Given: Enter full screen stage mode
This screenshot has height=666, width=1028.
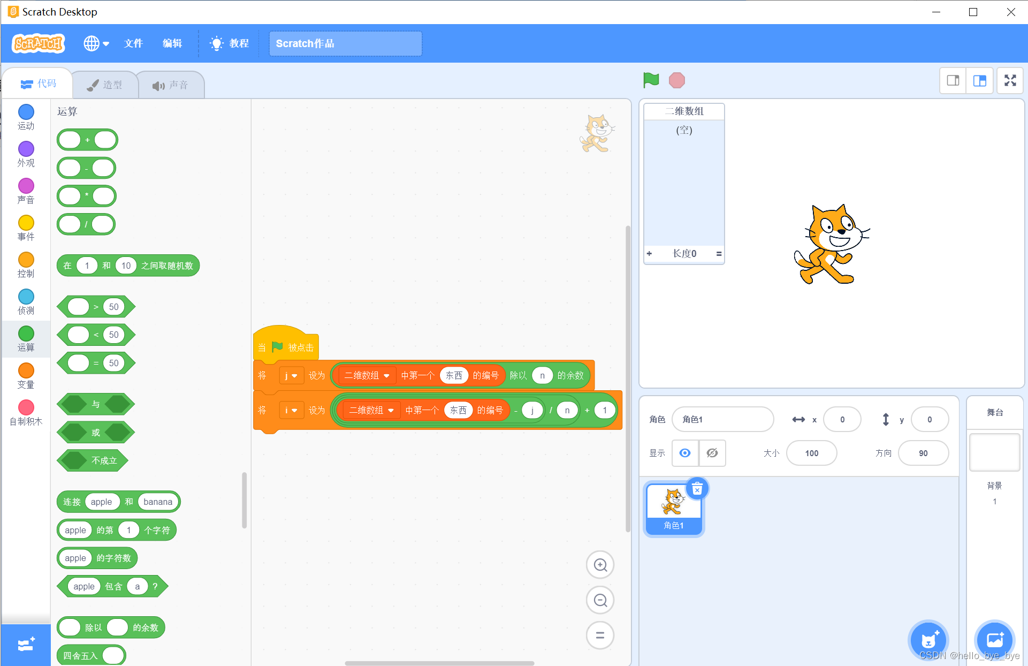Looking at the screenshot, I should point(1010,80).
